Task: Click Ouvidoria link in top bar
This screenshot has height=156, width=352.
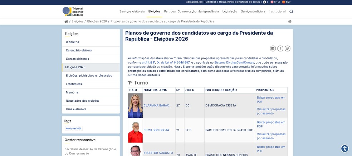Action: click(211, 2)
